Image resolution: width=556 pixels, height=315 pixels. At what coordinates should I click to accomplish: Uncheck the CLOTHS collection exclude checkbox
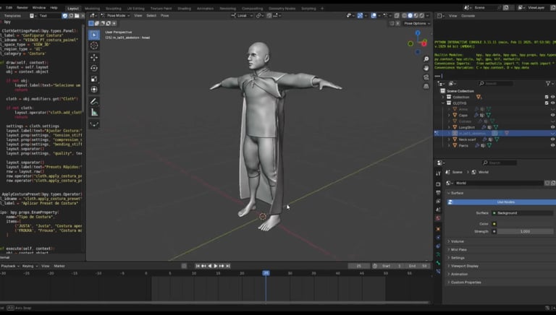point(547,103)
